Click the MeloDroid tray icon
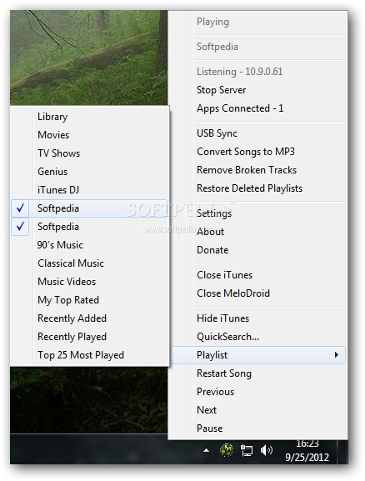Image resolution: width=365 pixels, height=481 pixels. click(227, 450)
